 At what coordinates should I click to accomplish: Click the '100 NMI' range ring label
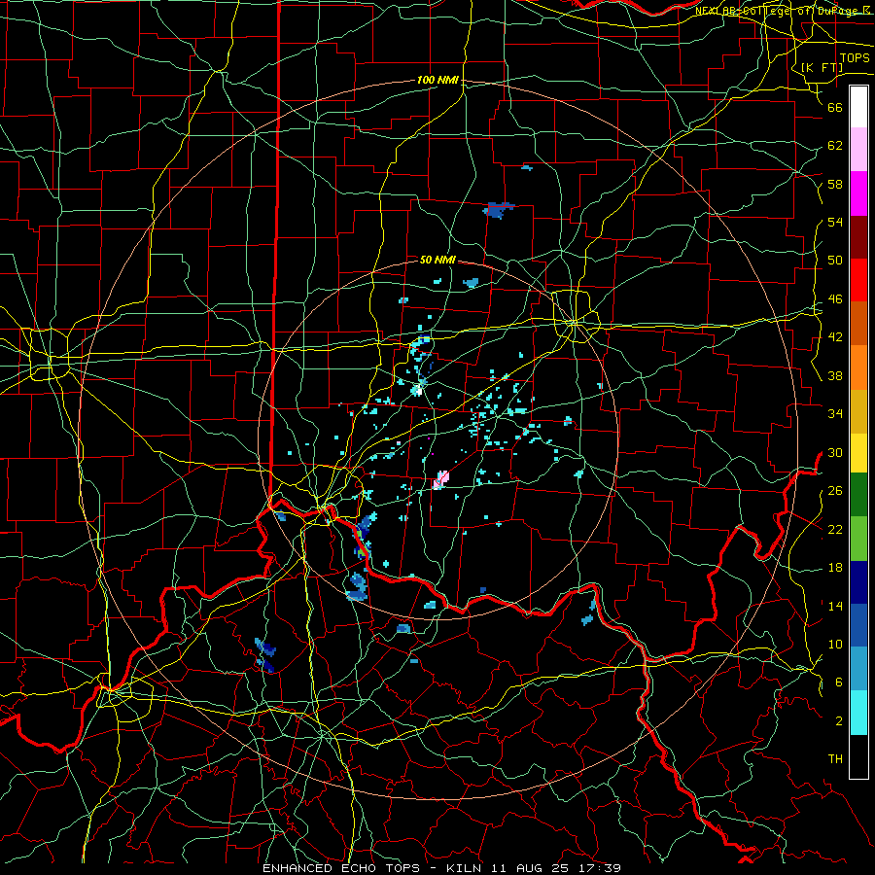tap(438, 81)
